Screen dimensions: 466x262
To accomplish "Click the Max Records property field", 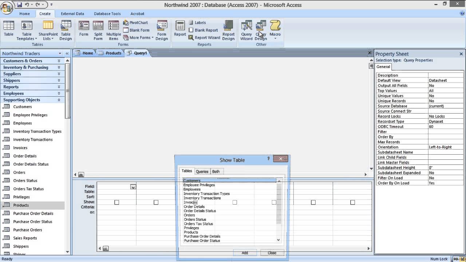I will tap(446, 142).
